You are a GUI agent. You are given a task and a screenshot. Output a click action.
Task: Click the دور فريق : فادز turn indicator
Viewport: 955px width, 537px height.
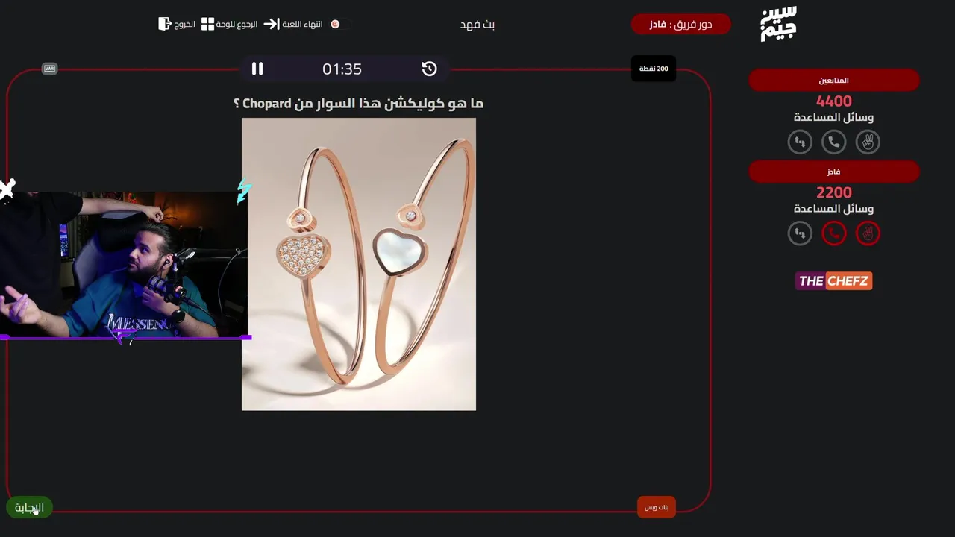tap(681, 24)
